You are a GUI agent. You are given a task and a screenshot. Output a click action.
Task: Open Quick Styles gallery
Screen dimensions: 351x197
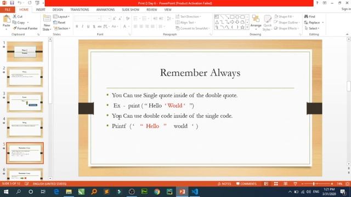[x=267, y=23]
